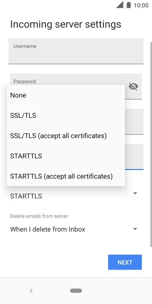Screen dimensions: 152x304
Task: Tap the NEXT button
Action: coord(125,262)
